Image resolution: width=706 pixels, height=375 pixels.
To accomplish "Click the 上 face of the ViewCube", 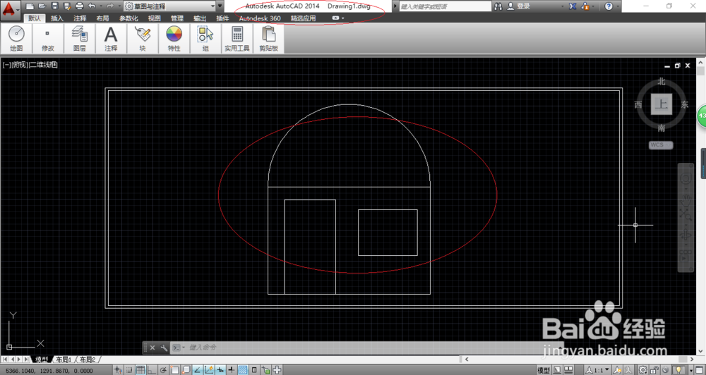I will click(x=662, y=104).
